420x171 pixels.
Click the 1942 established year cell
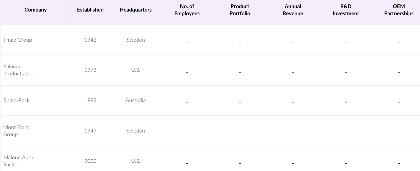[90, 40]
